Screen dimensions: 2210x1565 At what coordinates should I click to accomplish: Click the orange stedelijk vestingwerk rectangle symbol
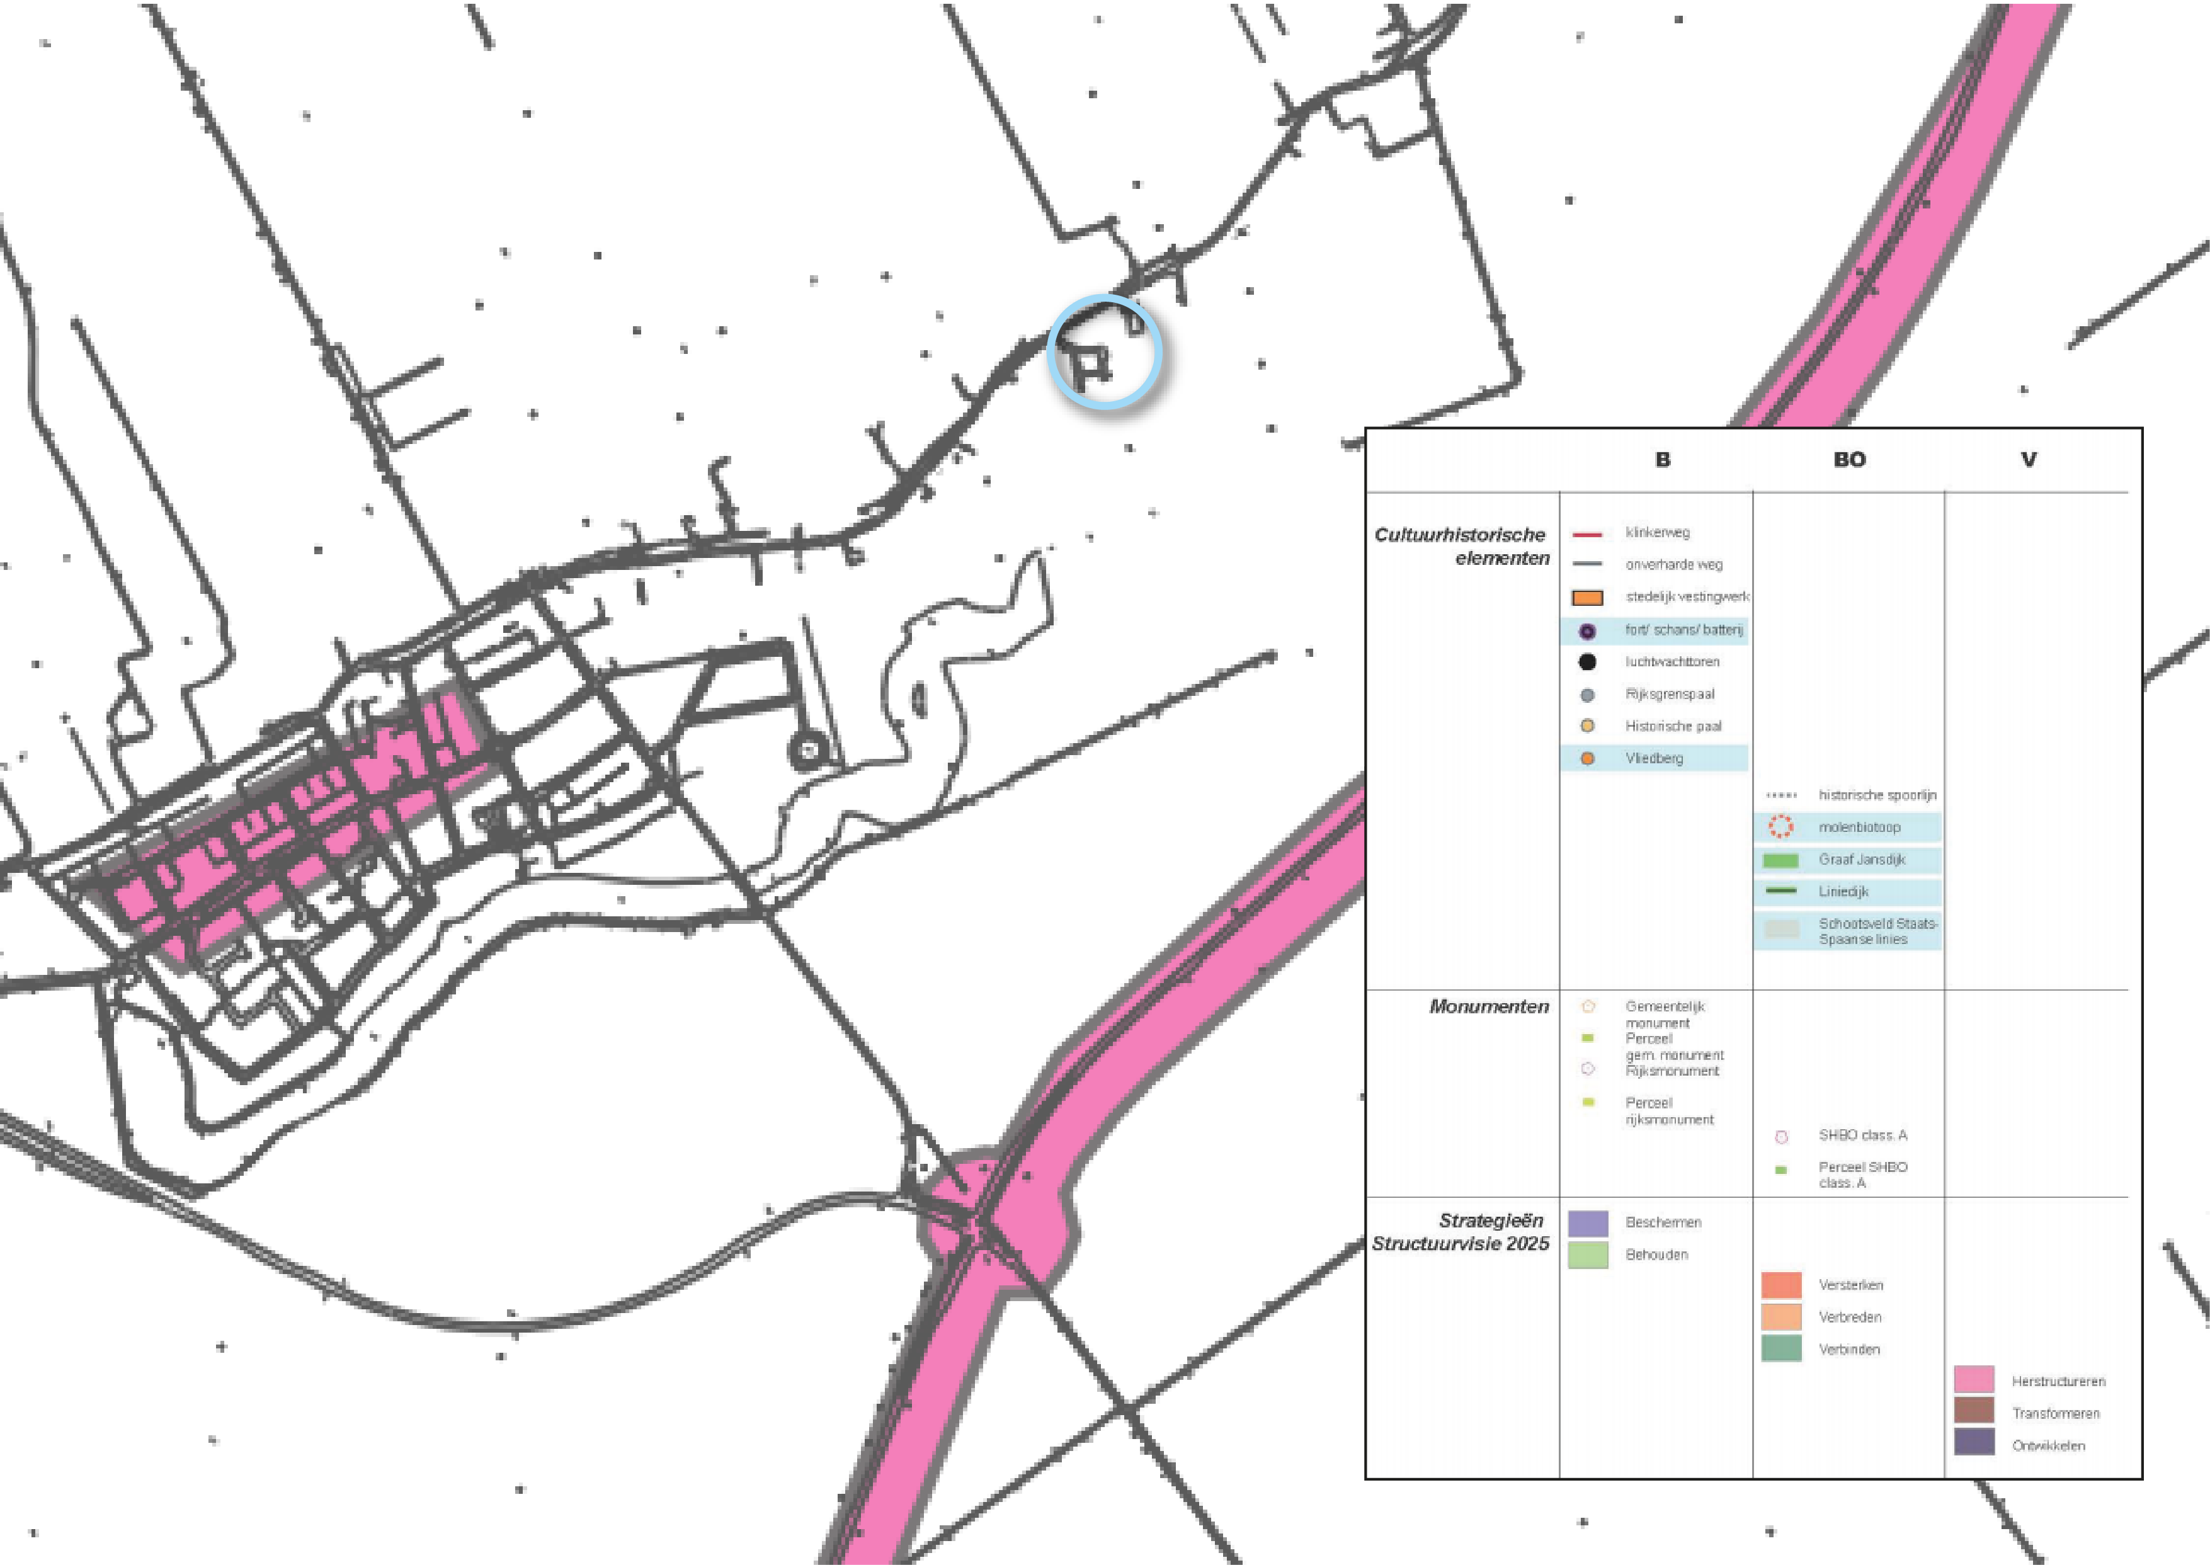click(x=1586, y=598)
